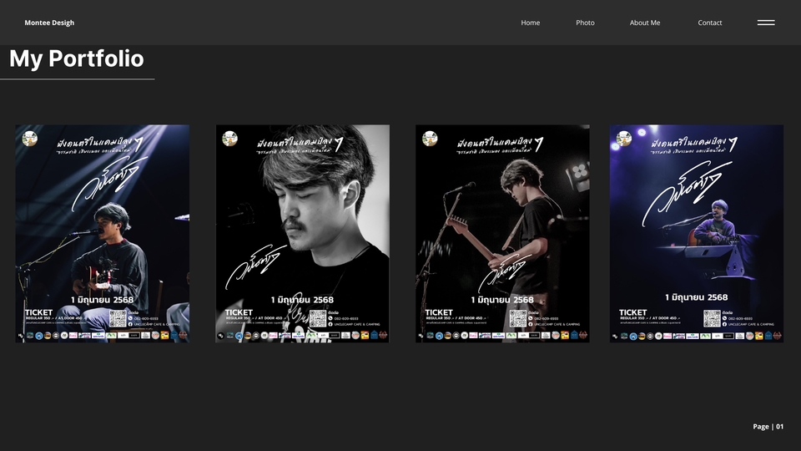
Task: Open the Photo nav item
Action: (x=585, y=23)
